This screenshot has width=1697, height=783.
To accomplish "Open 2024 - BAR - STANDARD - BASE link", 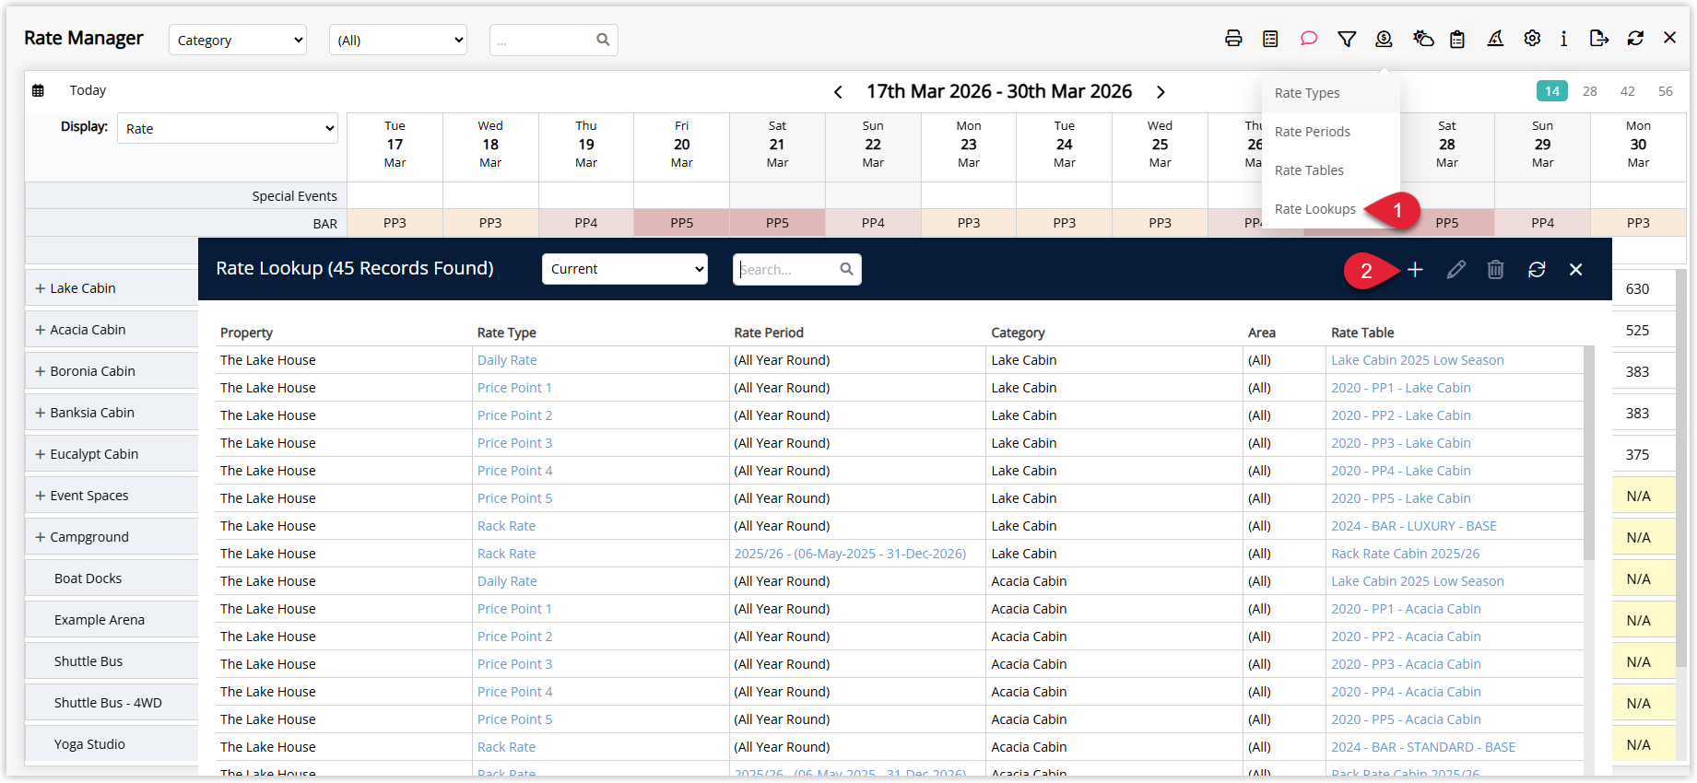I will click(1423, 747).
